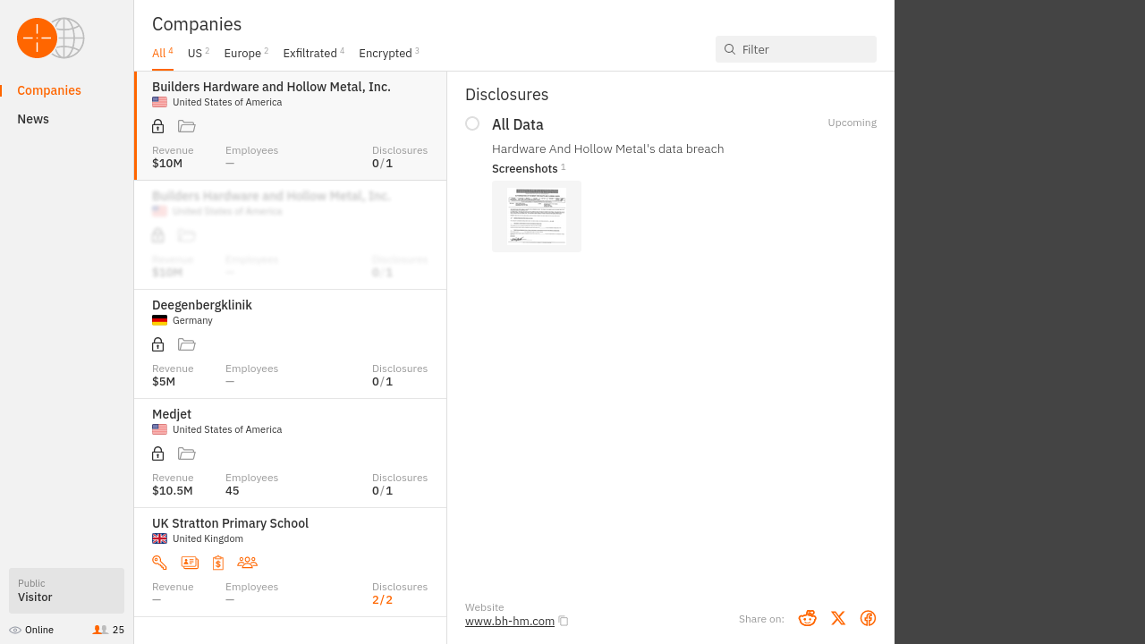1145x644 pixels.
Task: Click the key icon on UK Stratton Primary School
Action: 159,563
